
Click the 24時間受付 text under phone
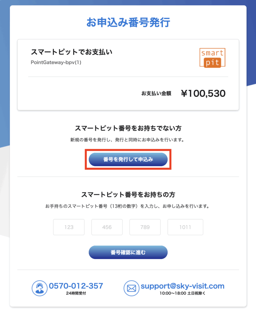tap(76, 293)
